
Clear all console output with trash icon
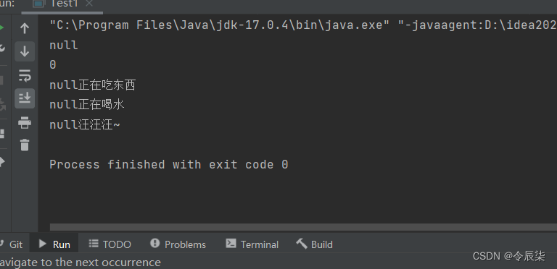(25, 145)
